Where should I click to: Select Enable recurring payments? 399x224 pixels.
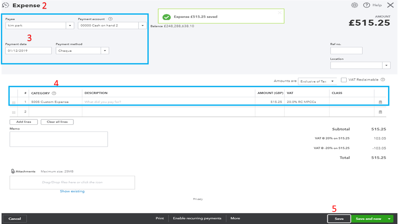[197, 218]
